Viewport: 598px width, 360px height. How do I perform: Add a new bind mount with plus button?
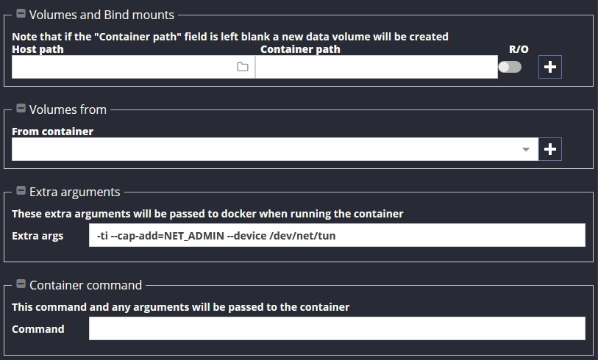[549, 67]
